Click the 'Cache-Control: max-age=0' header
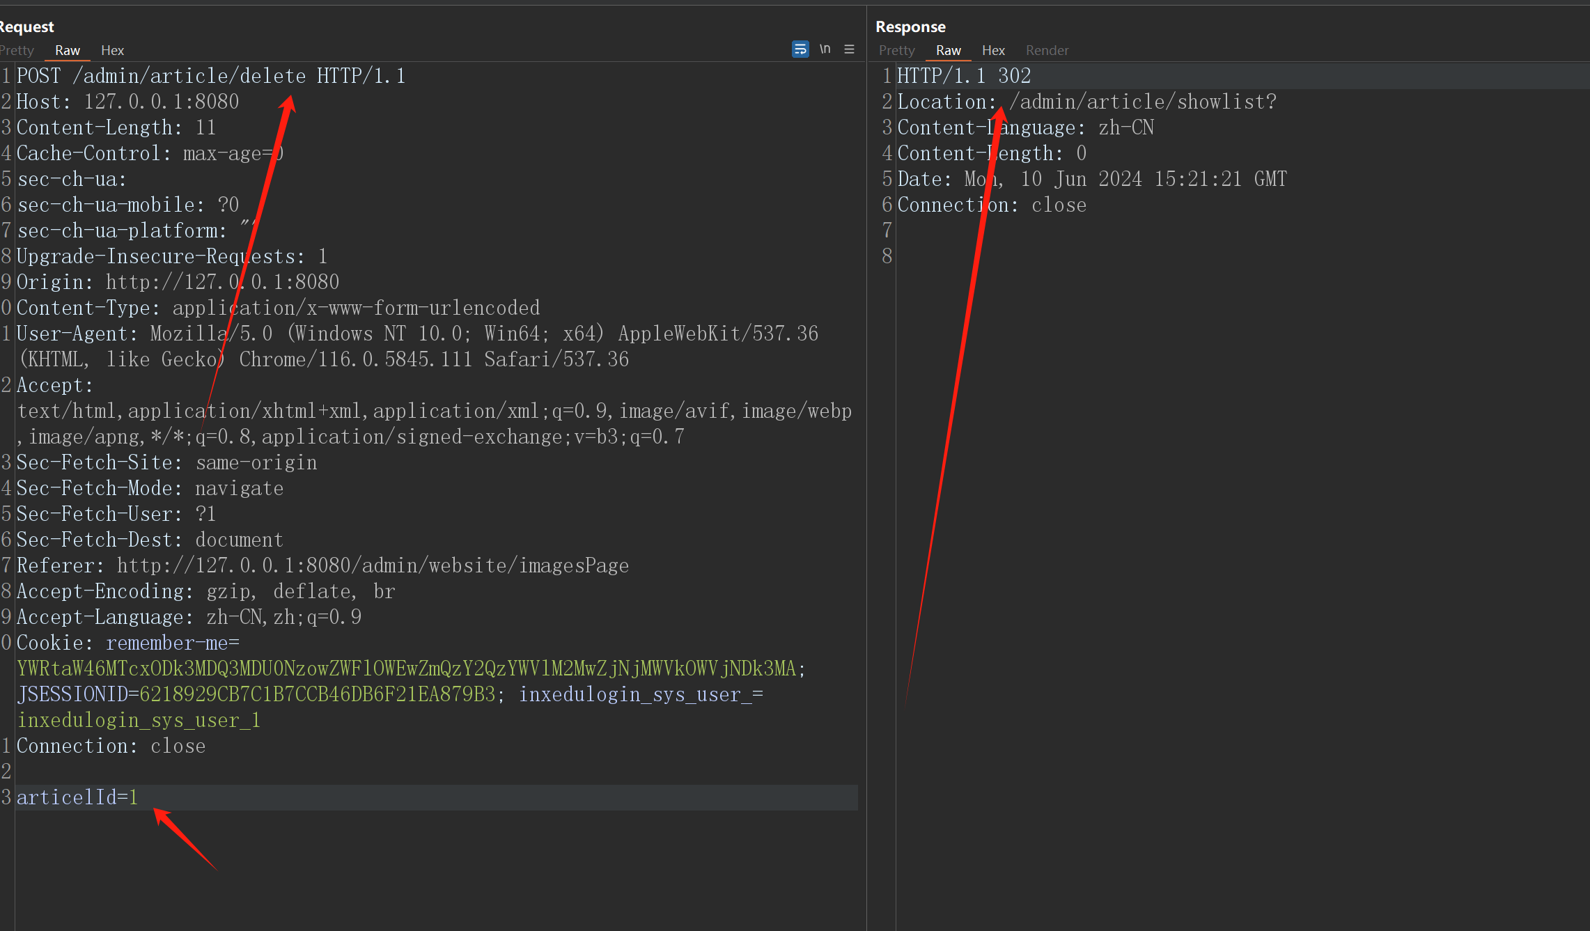Viewport: 1590px width, 931px height. (x=150, y=153)
